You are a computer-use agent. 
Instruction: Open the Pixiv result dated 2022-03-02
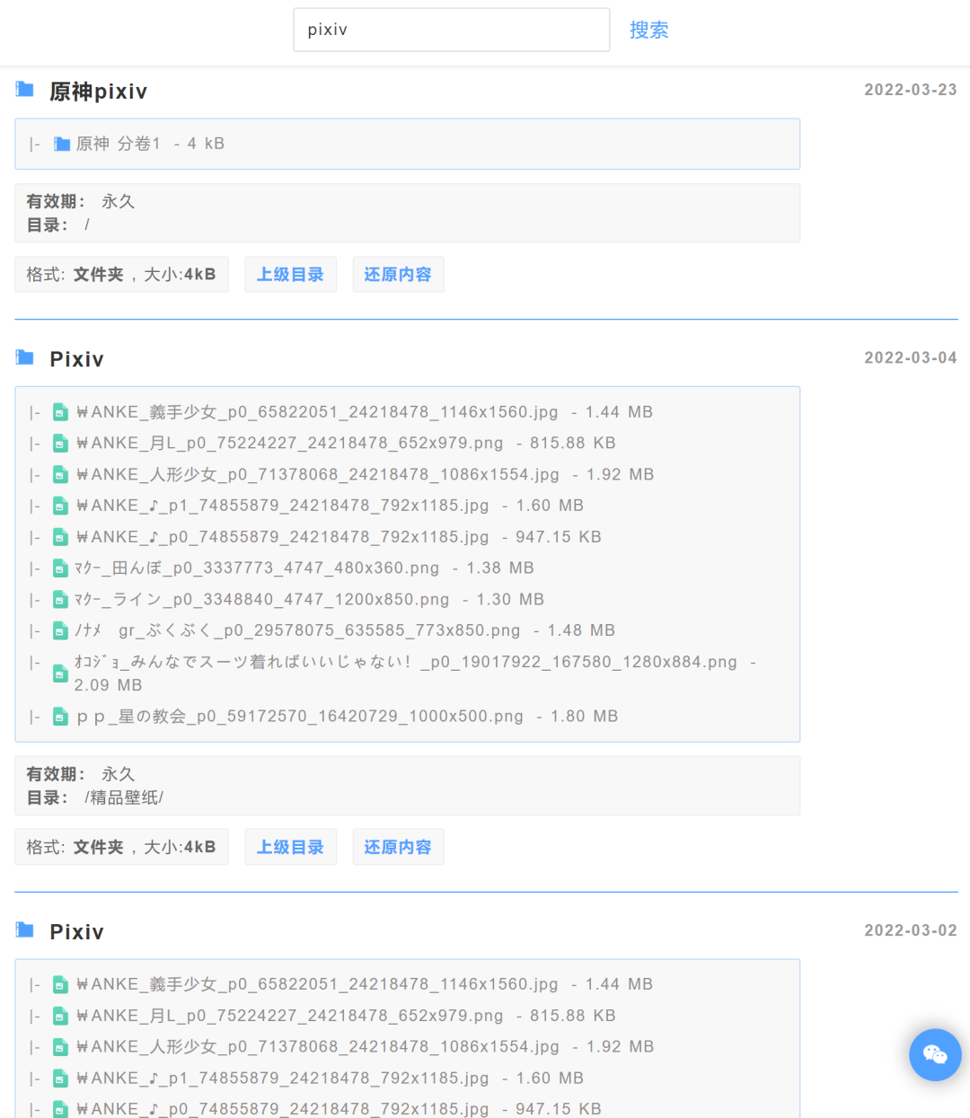(77, 932)
